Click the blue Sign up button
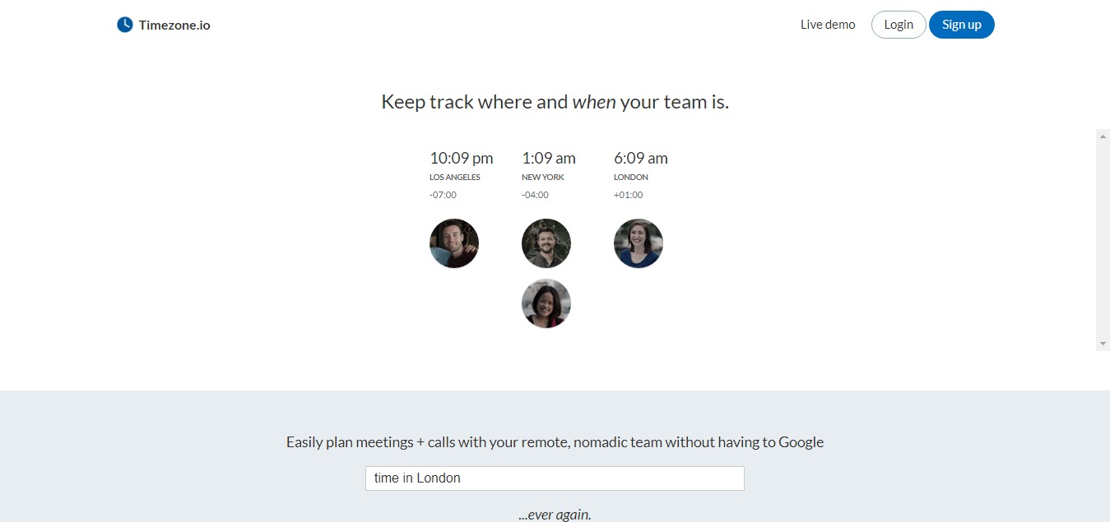The width and height of the screenshot is (1110, 522). point(961,25)
